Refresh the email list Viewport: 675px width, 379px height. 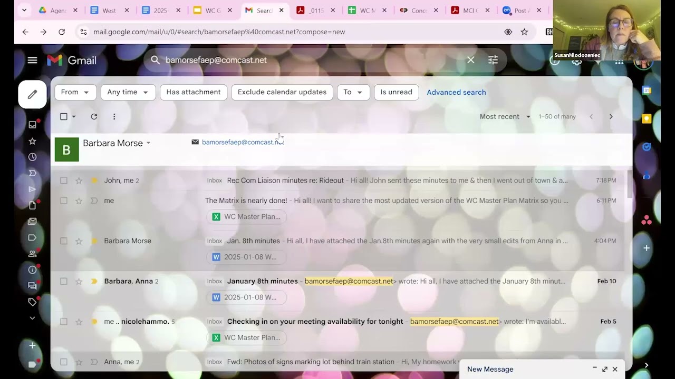94,116
